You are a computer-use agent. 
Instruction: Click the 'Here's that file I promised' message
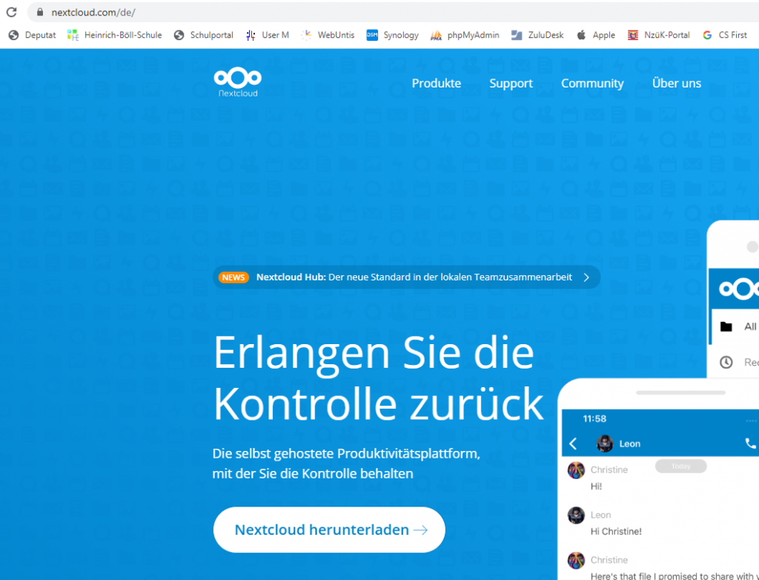[675, 576]
